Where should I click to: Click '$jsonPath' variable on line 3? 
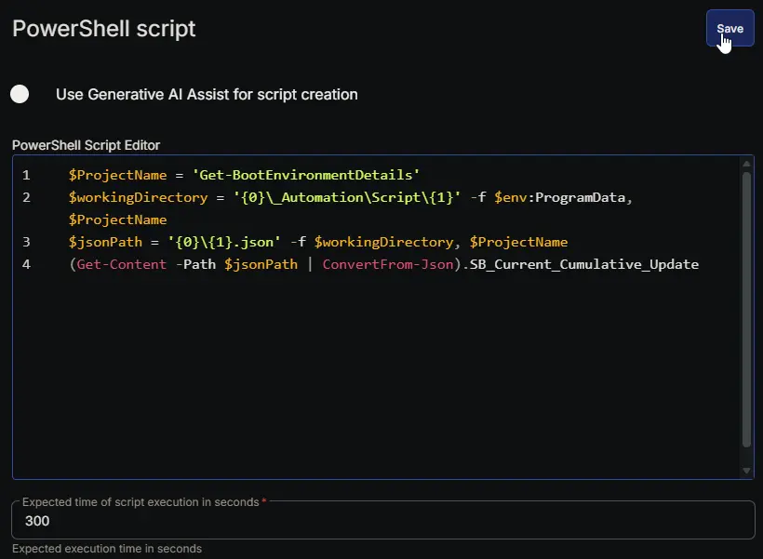coord(105,242)
